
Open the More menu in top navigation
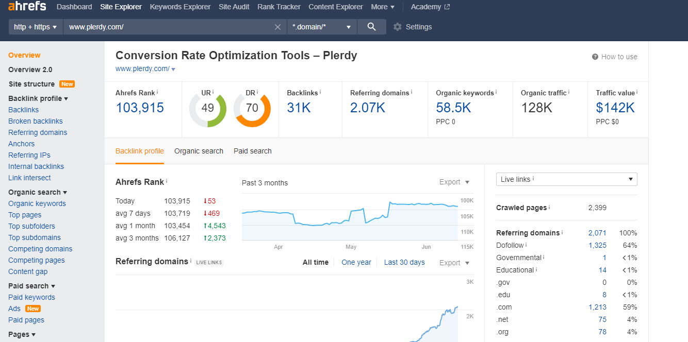383,7
